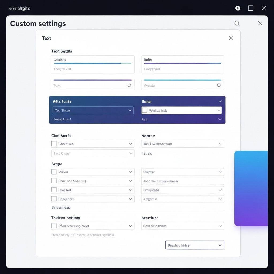Enable the first checkbox under Chat settings
274x274 pixels.
pyautogui.click(x=53, y=144)
